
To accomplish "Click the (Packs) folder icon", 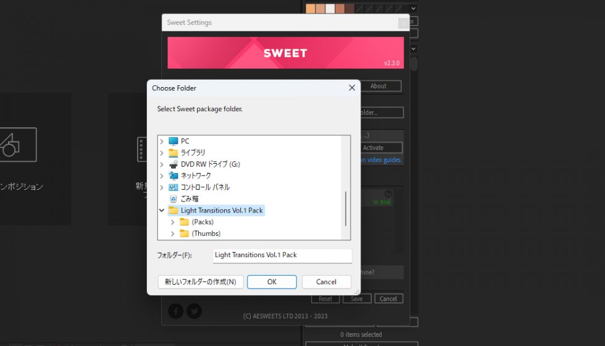I will pos(184,222).
